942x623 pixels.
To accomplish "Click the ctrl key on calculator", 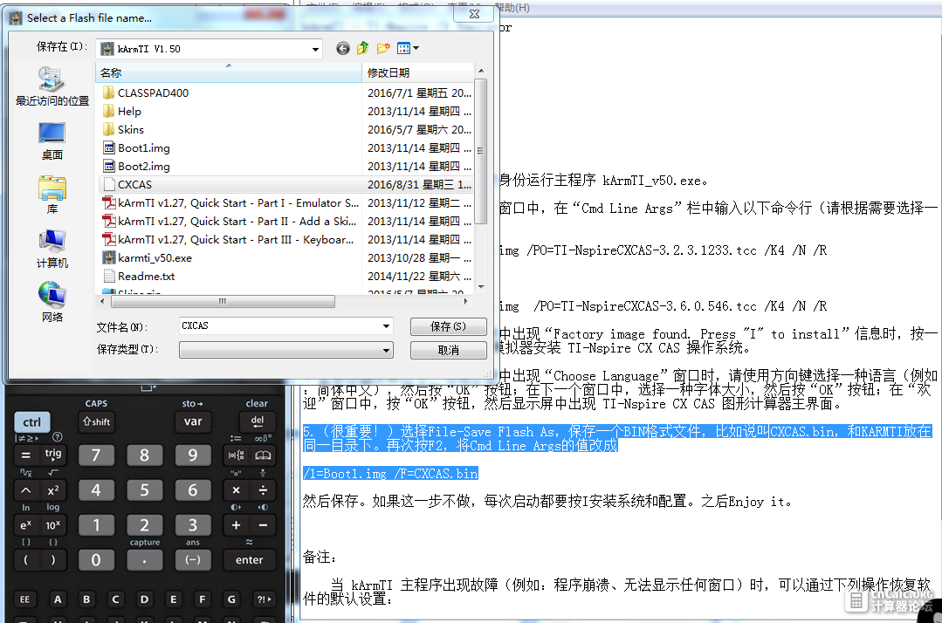I will coord(31,422).
